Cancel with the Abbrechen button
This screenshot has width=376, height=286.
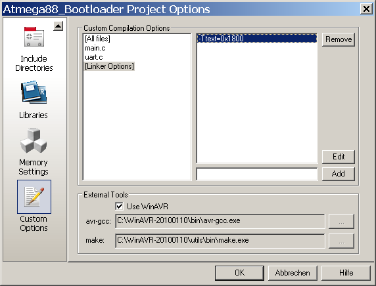coord(293,273)
